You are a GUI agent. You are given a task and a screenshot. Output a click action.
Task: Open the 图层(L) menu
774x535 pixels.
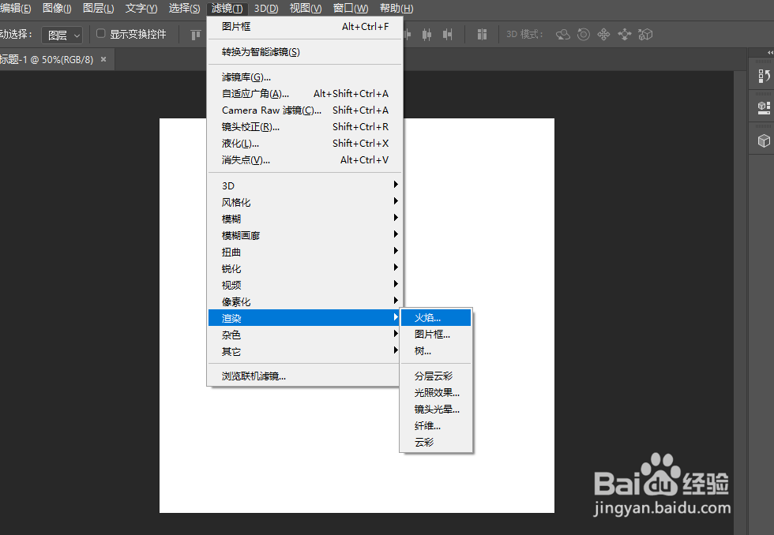pos(98,9)
